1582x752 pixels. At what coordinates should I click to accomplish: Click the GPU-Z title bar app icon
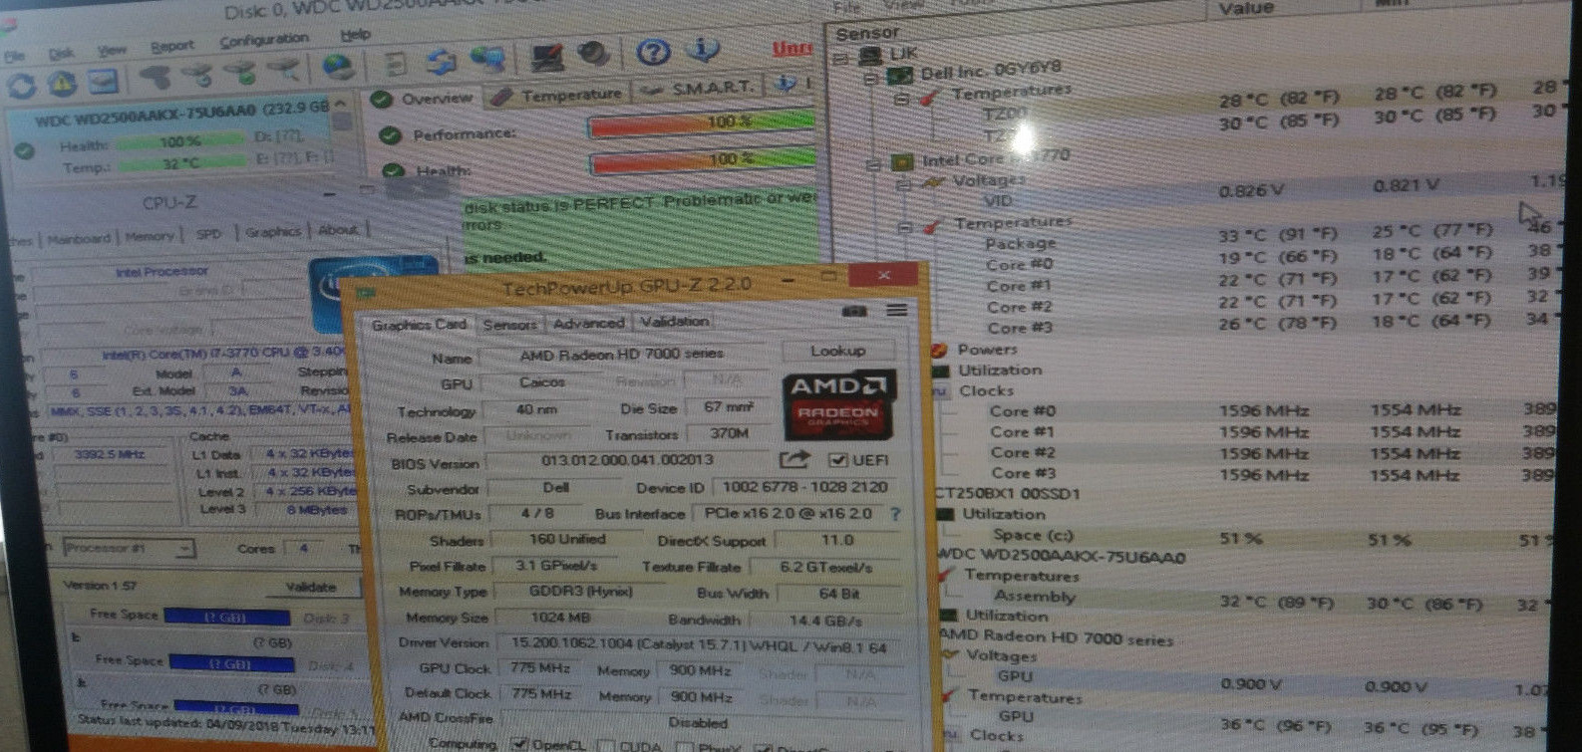pos(367,293)
